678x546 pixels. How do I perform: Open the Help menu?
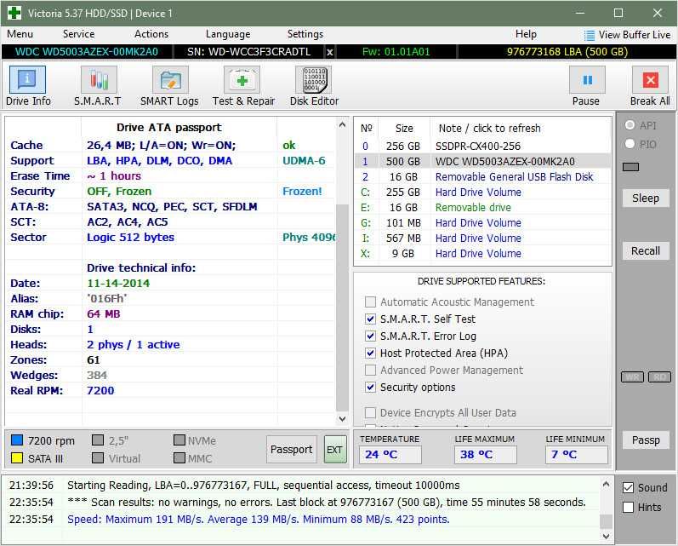pos(526,34)
